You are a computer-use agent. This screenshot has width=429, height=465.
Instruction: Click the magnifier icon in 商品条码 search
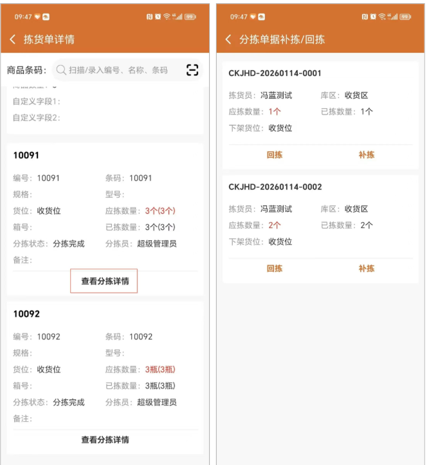61,70
